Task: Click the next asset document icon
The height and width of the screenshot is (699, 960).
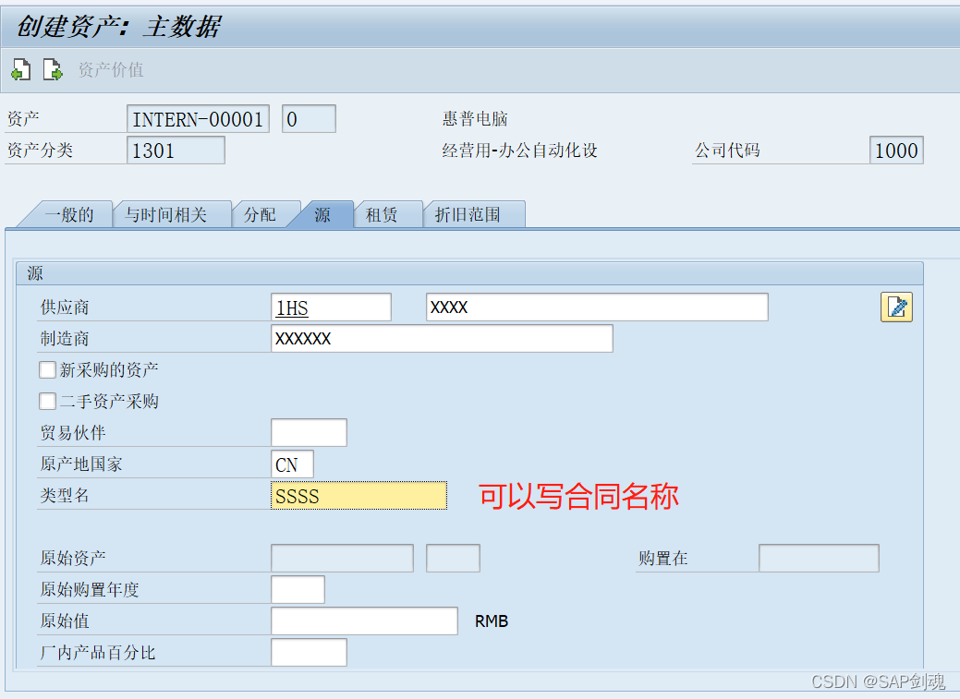Action: (x=53, y=70)
